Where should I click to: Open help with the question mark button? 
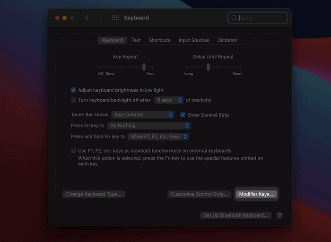tap(279, 215)
